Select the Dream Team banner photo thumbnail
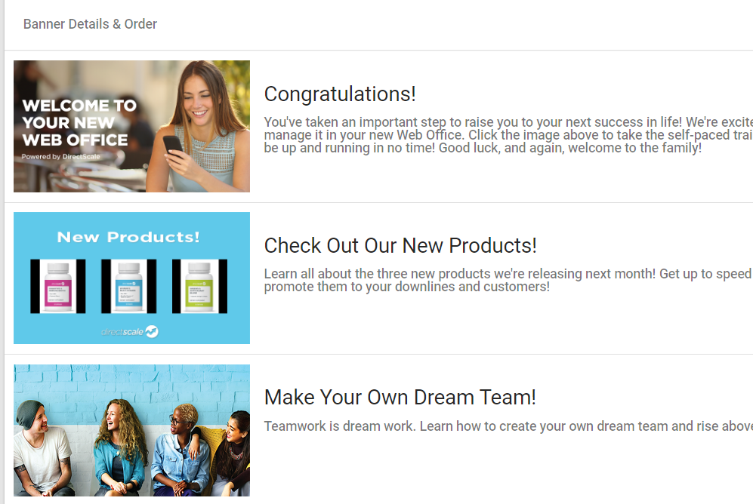Viewport: 753px width, 504px height. click(x=131, y=431)
